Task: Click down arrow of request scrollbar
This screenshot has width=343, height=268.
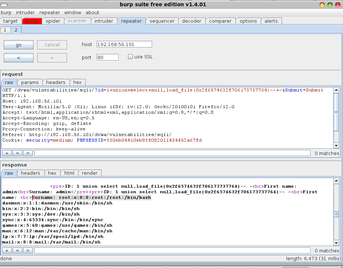Action: pyautogui.click(x=336, y=146)
